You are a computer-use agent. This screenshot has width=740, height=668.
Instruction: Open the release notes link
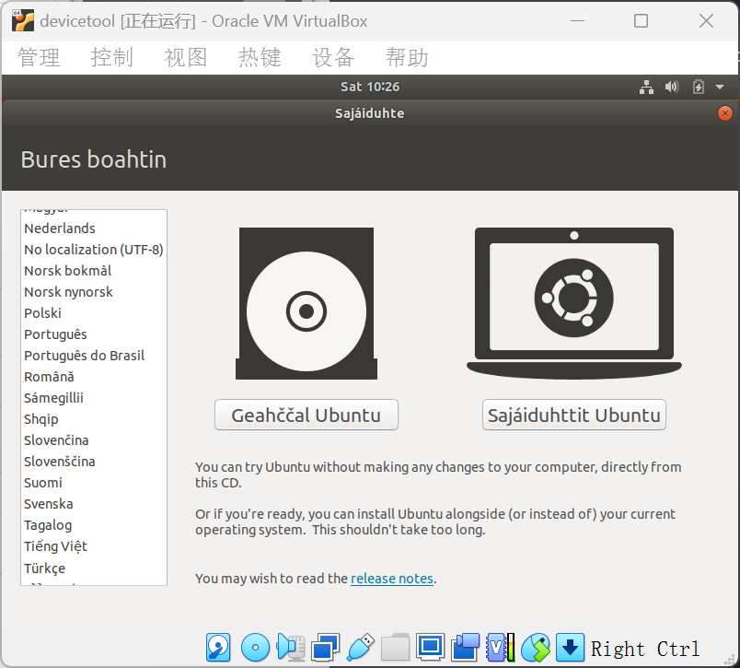(x=392, y=579)
